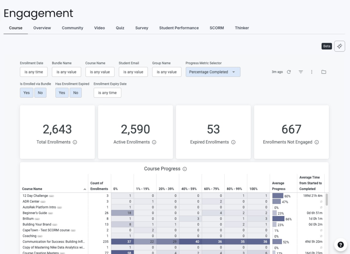Switch to the SCORM tab
This screenshot has width=350, height=254.
coord(217,28)
